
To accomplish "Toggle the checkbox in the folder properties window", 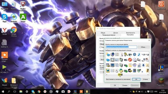I will click(x=100, y=47).
